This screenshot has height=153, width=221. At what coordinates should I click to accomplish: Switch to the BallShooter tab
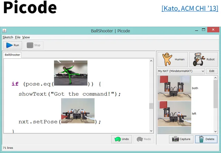click(12, 55)
